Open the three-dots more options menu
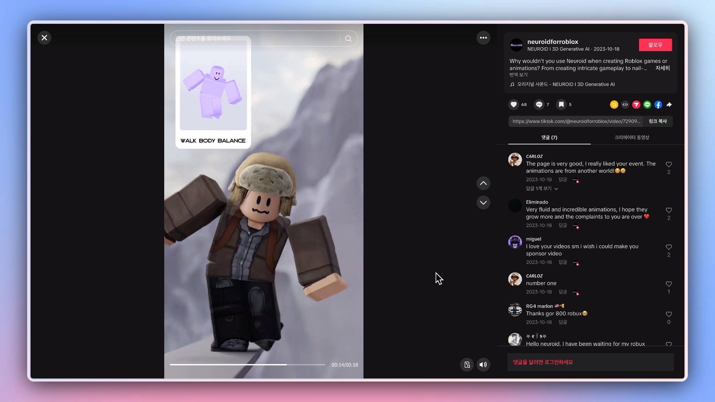This screenshot has height=402, width=715. [x=483, y=38]
